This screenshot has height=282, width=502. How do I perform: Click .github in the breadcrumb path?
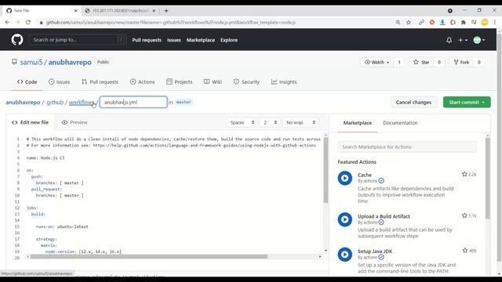point(54,103)
